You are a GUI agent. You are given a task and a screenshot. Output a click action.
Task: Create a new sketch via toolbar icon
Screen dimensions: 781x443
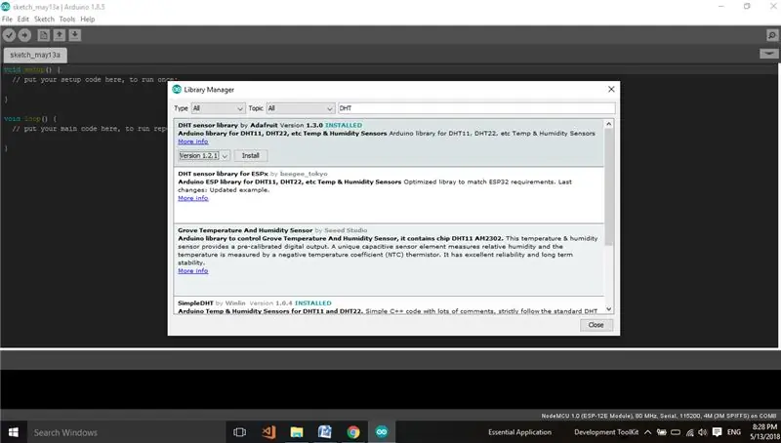coord(43,35)
